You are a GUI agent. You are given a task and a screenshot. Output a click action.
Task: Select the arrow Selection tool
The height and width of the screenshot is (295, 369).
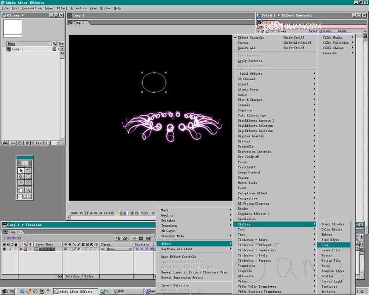point(21,171)
